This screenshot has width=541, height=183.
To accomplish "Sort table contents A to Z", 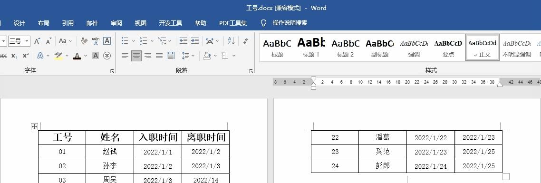I will pyautogui.click(x=231, y=41).
